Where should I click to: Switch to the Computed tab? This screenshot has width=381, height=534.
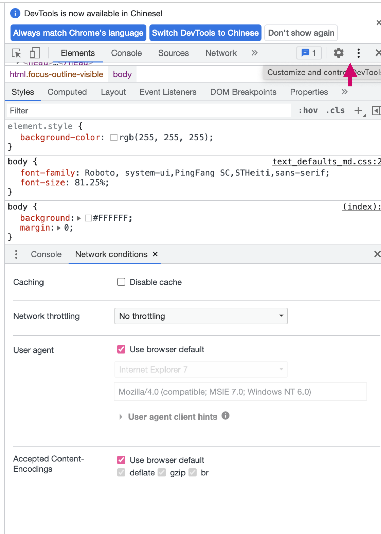67,92
